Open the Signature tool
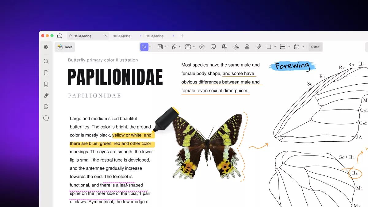The image size is (368, 207). point(236,47)
